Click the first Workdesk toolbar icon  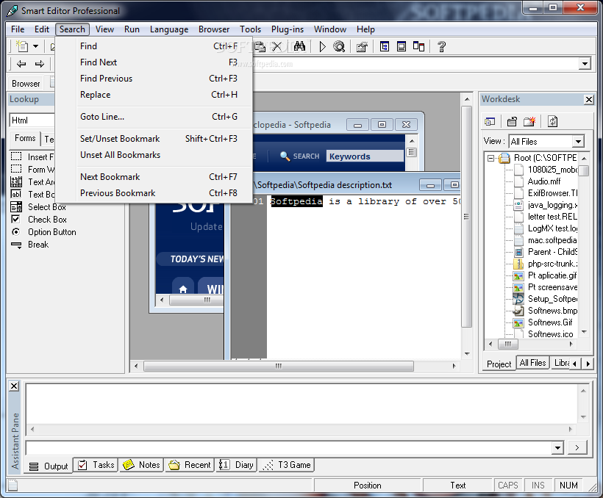(x=490, y=122)
